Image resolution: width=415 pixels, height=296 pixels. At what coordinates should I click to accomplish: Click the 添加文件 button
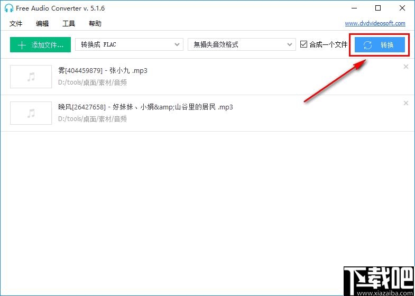(41, 45)
